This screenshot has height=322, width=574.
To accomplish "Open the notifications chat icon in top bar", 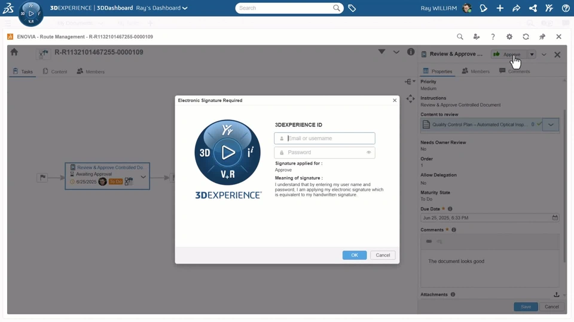I will coord(484,8).
